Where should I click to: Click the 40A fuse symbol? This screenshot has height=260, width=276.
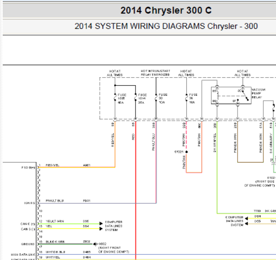pyautogui.click(x=115, y=97)
